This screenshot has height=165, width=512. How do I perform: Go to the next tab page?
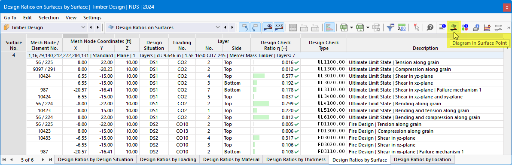(x=43, y=159)
